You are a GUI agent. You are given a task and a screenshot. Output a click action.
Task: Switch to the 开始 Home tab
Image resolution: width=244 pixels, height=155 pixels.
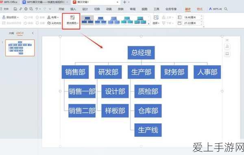coord(61,9)
